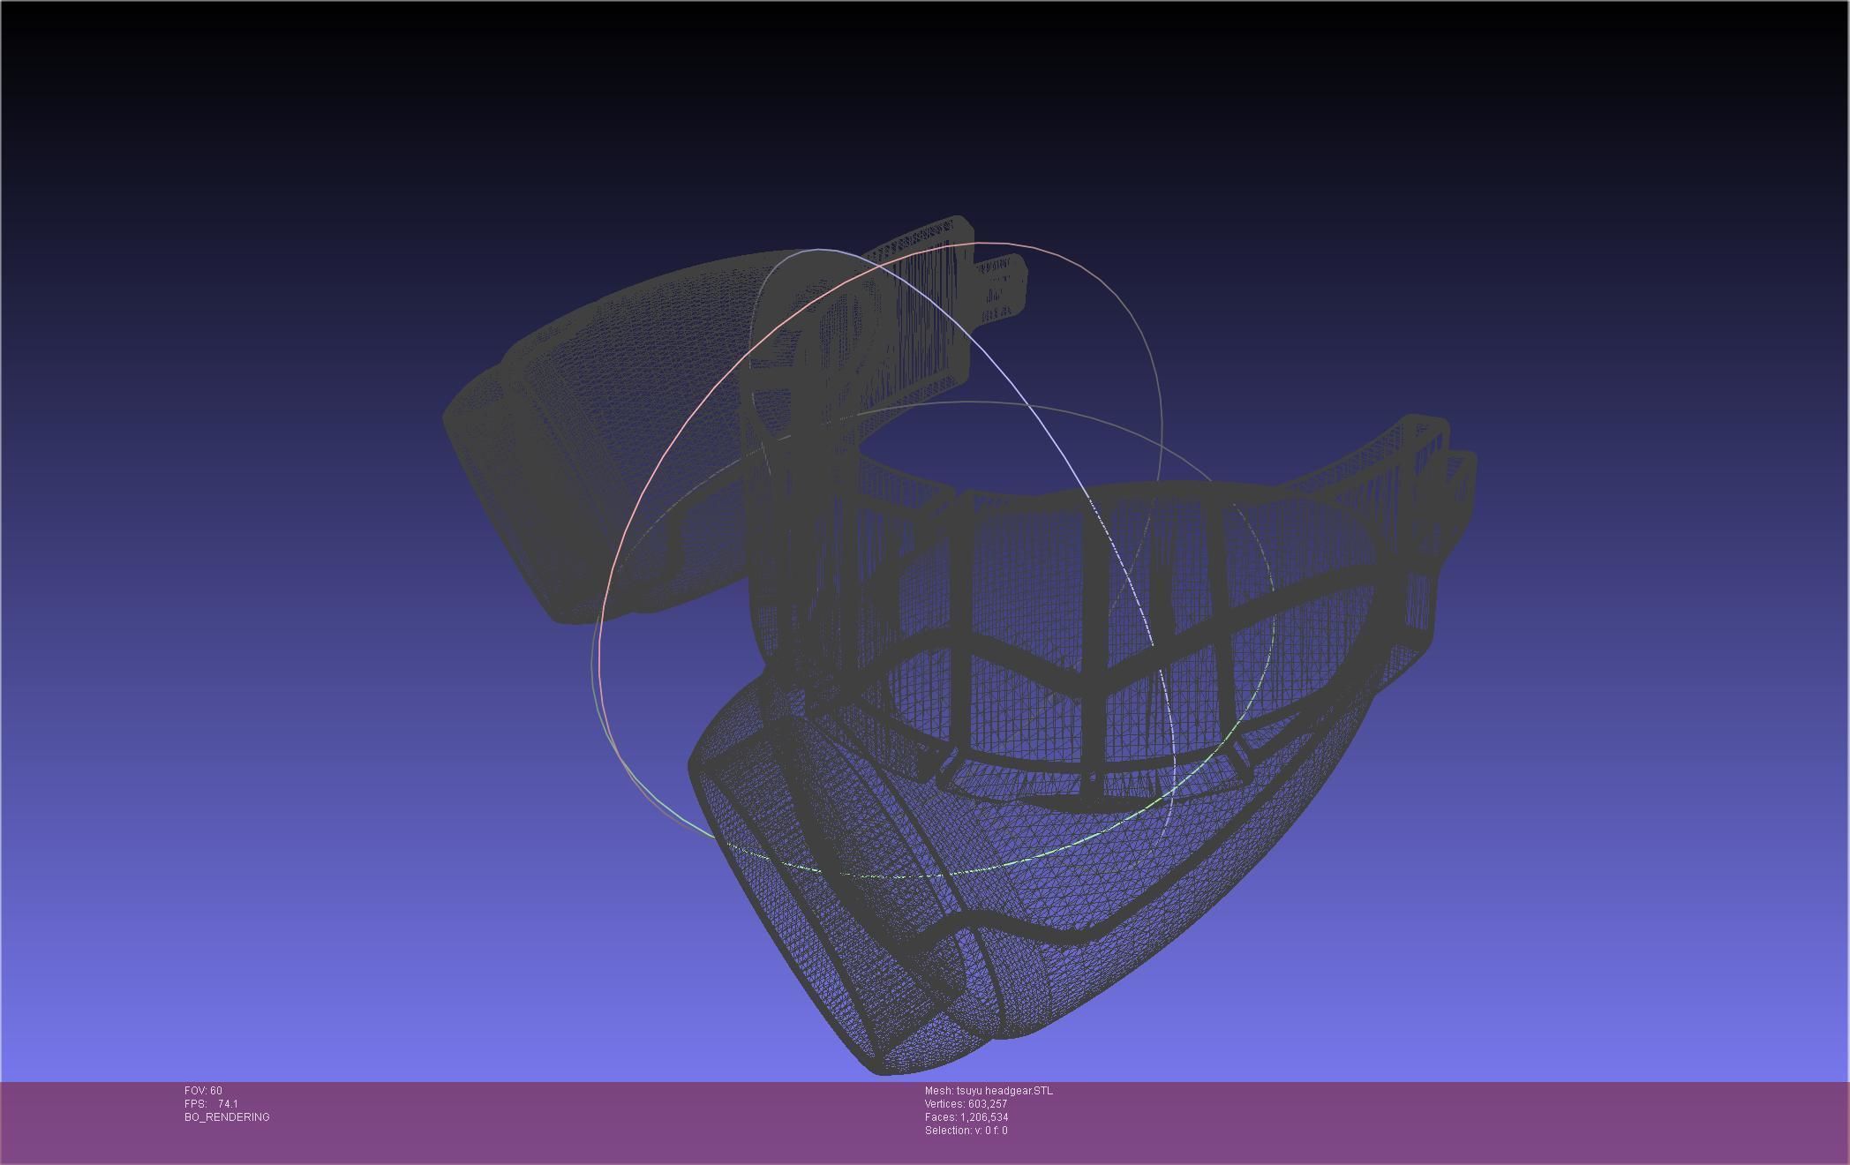Click the 'BO_RENDERING' status label

point(227,1117)
